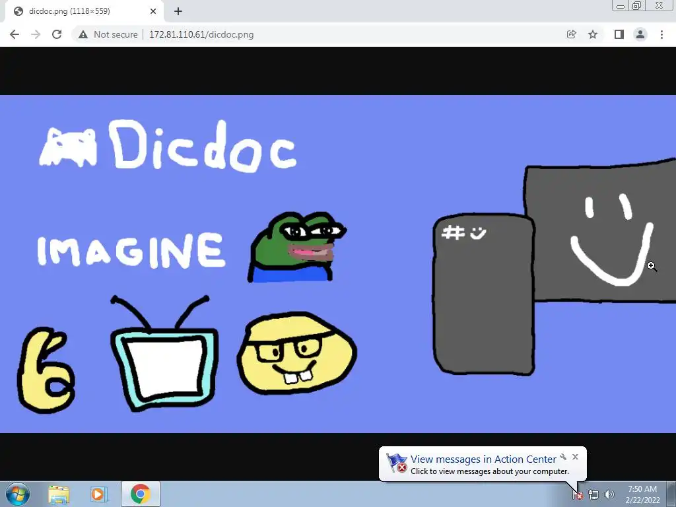Click the Chrome taskbar button
The height and width of the screenshot is (507, 676).
tap(141, 494)
